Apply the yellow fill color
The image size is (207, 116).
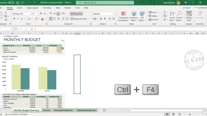point(36,19)
